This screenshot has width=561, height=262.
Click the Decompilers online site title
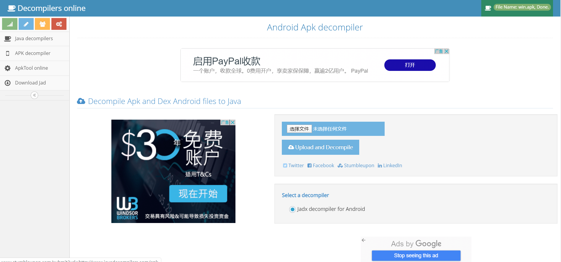click(52, 8)
